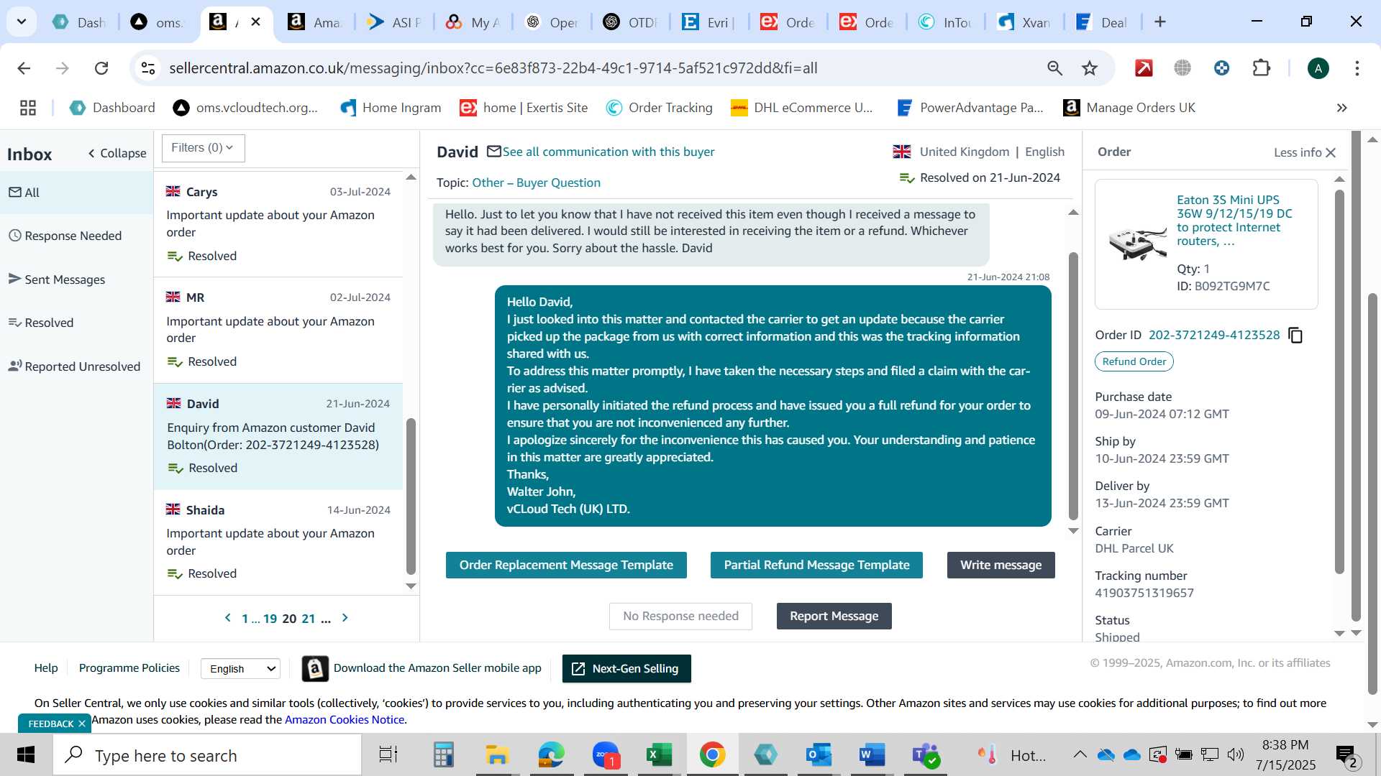Screen dimensions: 1381x776
Task: Click the conversation list scrollbar thumb
Action: (x=411, y=496)
